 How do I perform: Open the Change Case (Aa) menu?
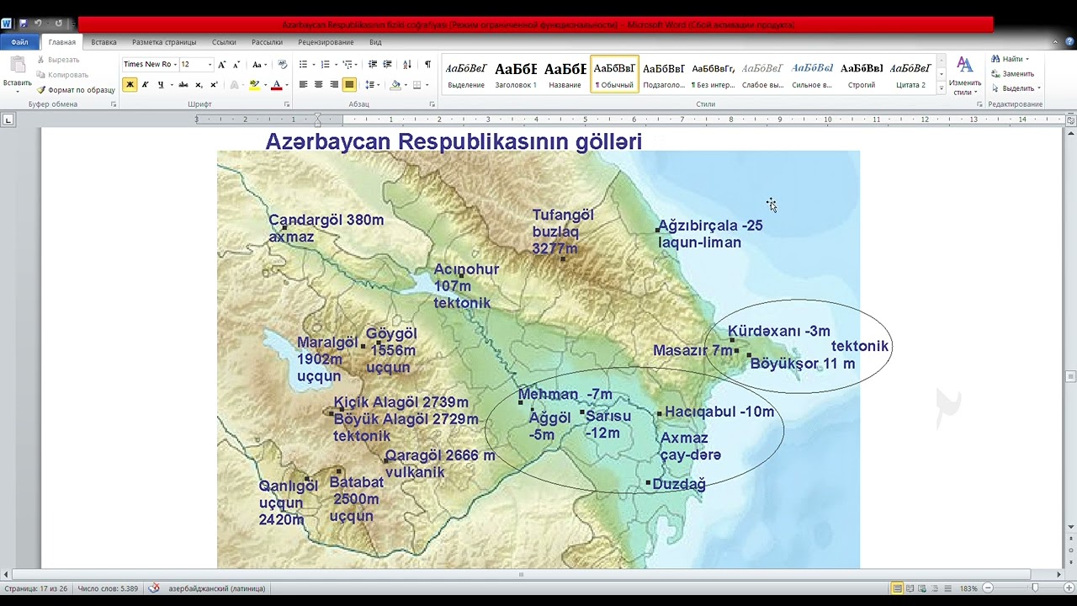[x=259, y=64]
